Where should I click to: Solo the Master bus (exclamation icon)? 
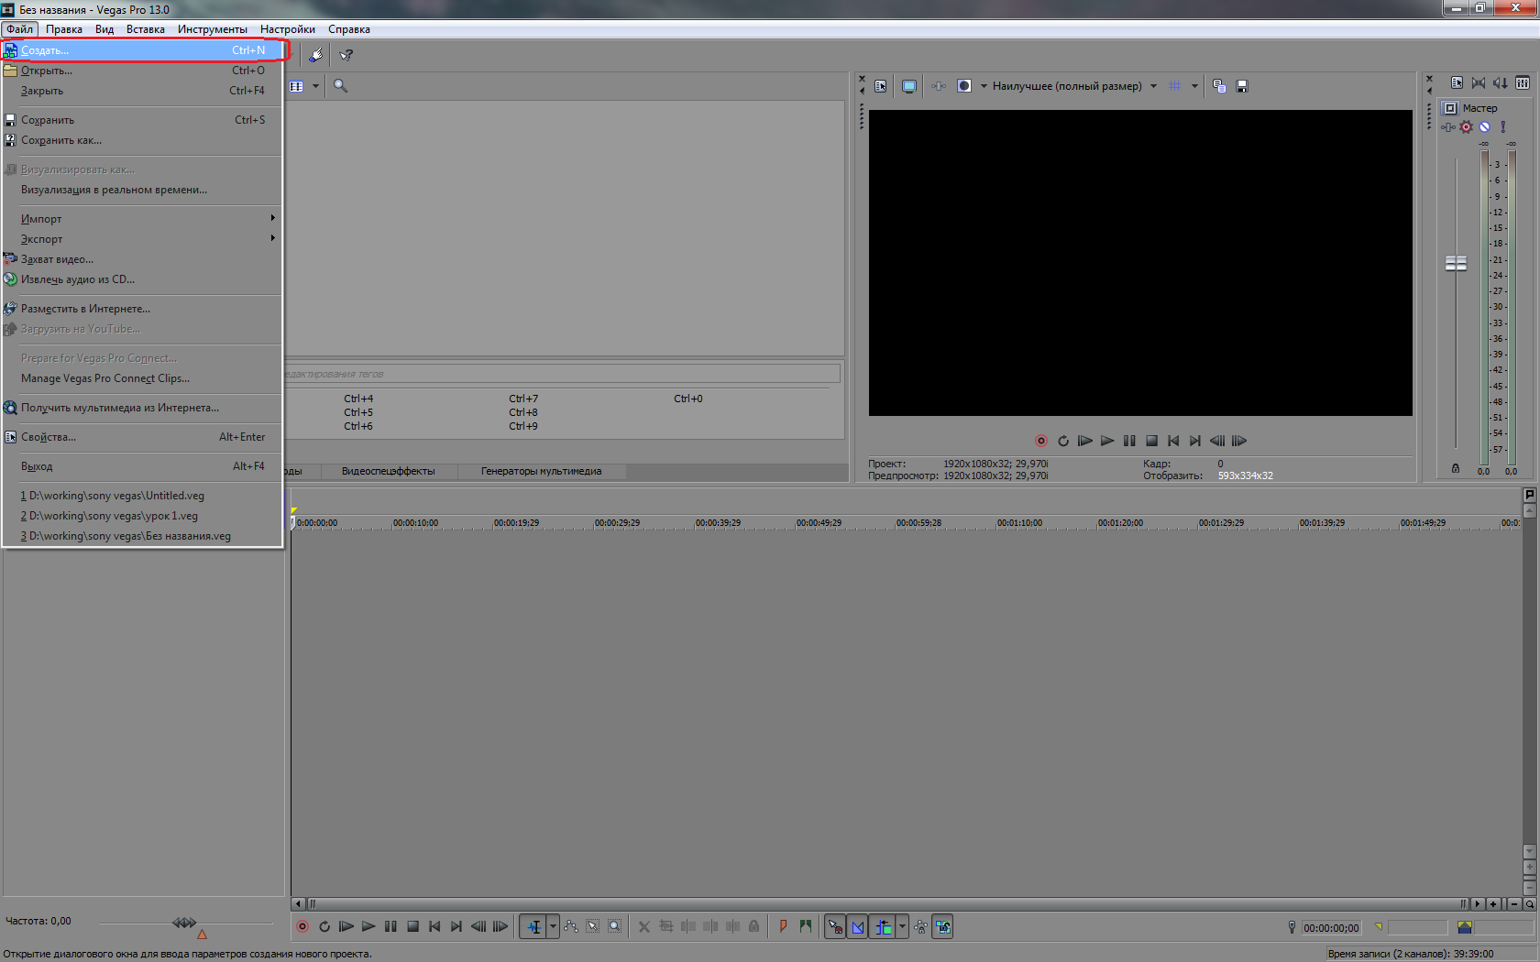1502,127
